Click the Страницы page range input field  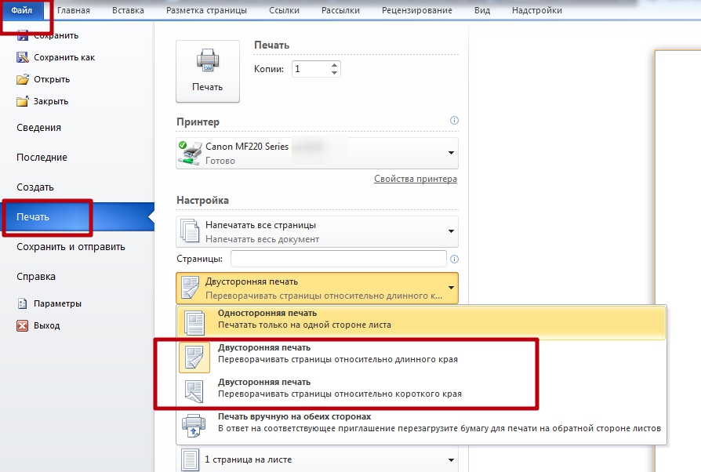click(x=338, y=259)
